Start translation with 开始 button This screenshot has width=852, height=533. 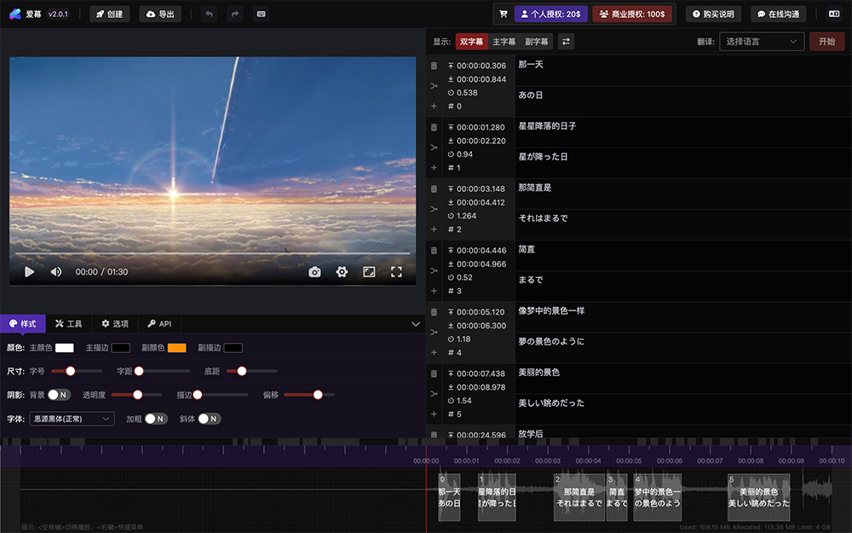click(x=827, y=41)
